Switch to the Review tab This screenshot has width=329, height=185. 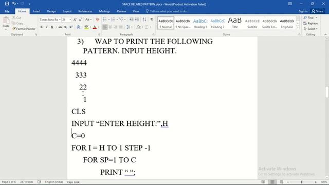121,11
